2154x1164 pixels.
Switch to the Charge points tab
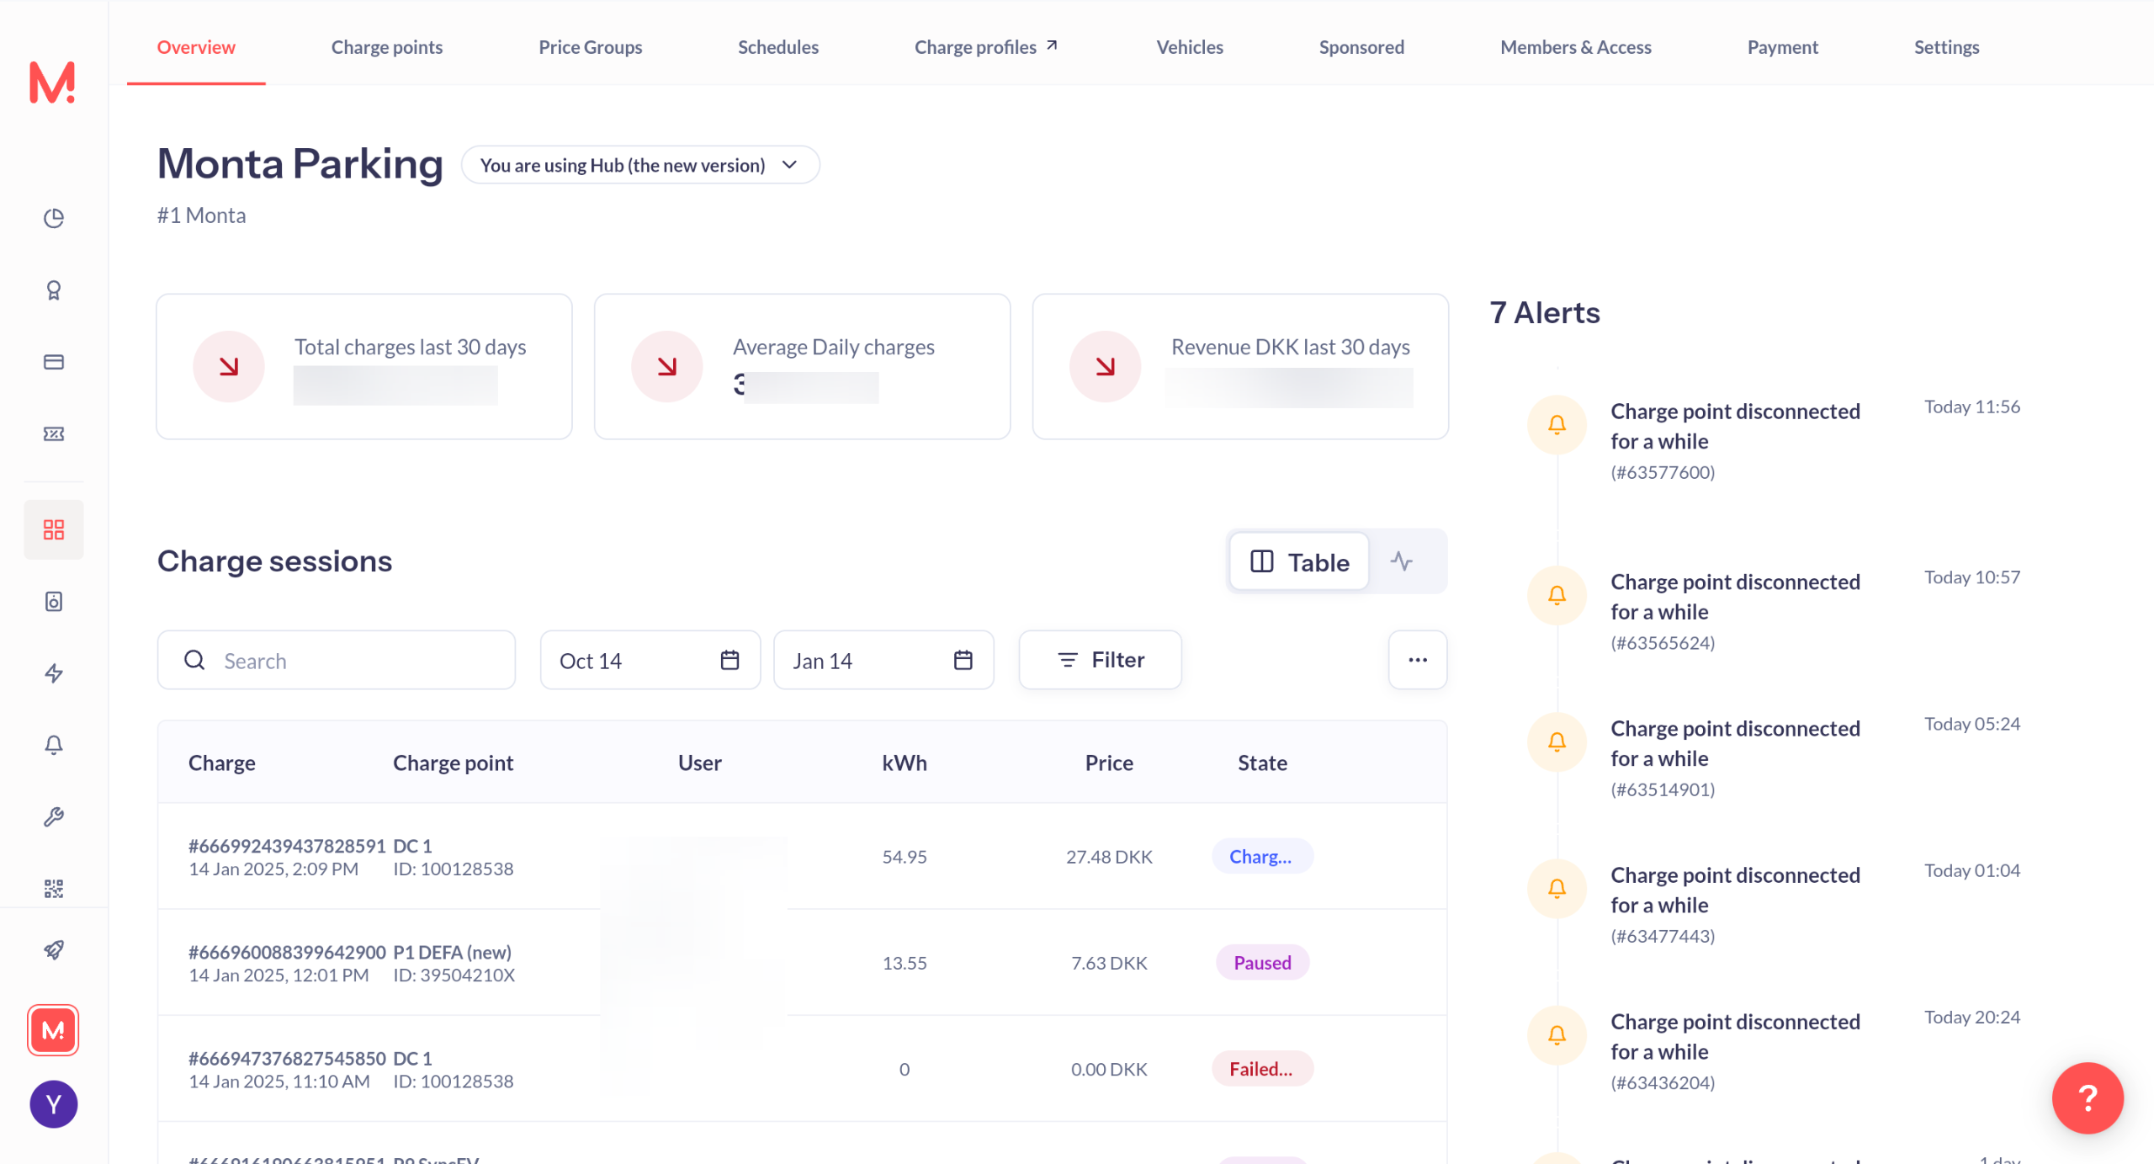(386, 47)
